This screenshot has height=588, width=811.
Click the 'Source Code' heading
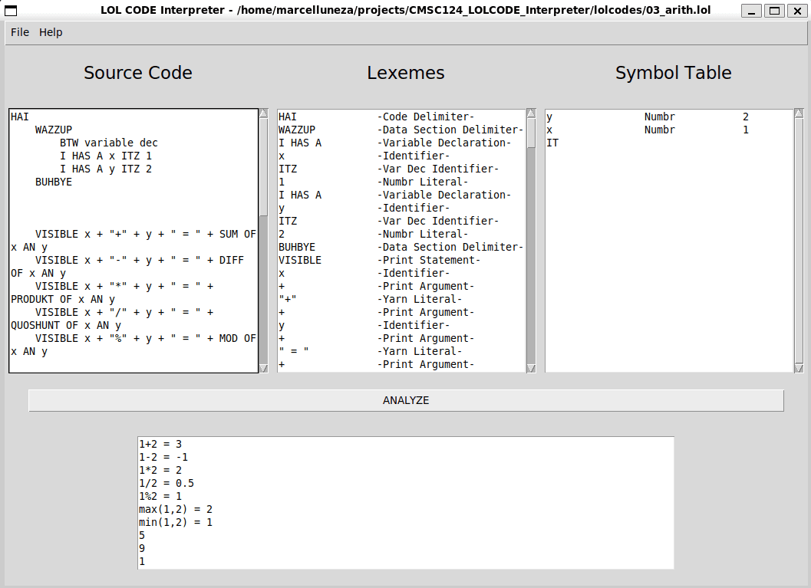click(x=138, y=73)
